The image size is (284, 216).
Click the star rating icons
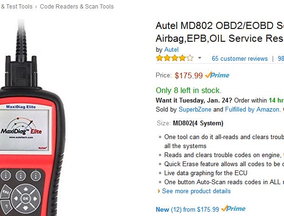pyautogui.click(x=175, y=58)
